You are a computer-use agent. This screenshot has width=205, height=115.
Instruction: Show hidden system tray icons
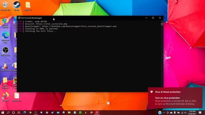click(164, 113)
